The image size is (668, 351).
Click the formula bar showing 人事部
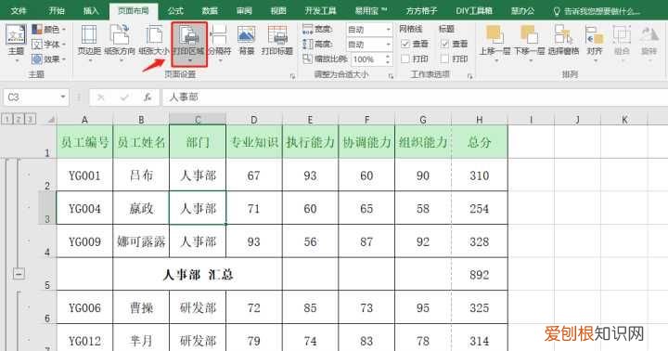414,97
